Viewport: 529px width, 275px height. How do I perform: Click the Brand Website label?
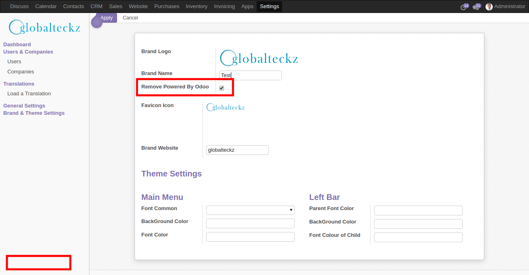pos(160,148)
